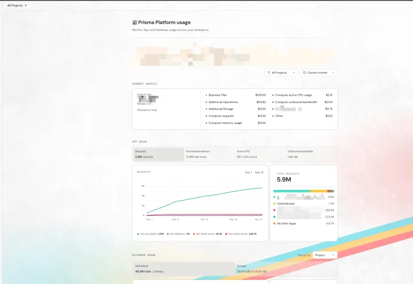
Task: Click the green segment of the requests bar
Action: coord(292,191)
